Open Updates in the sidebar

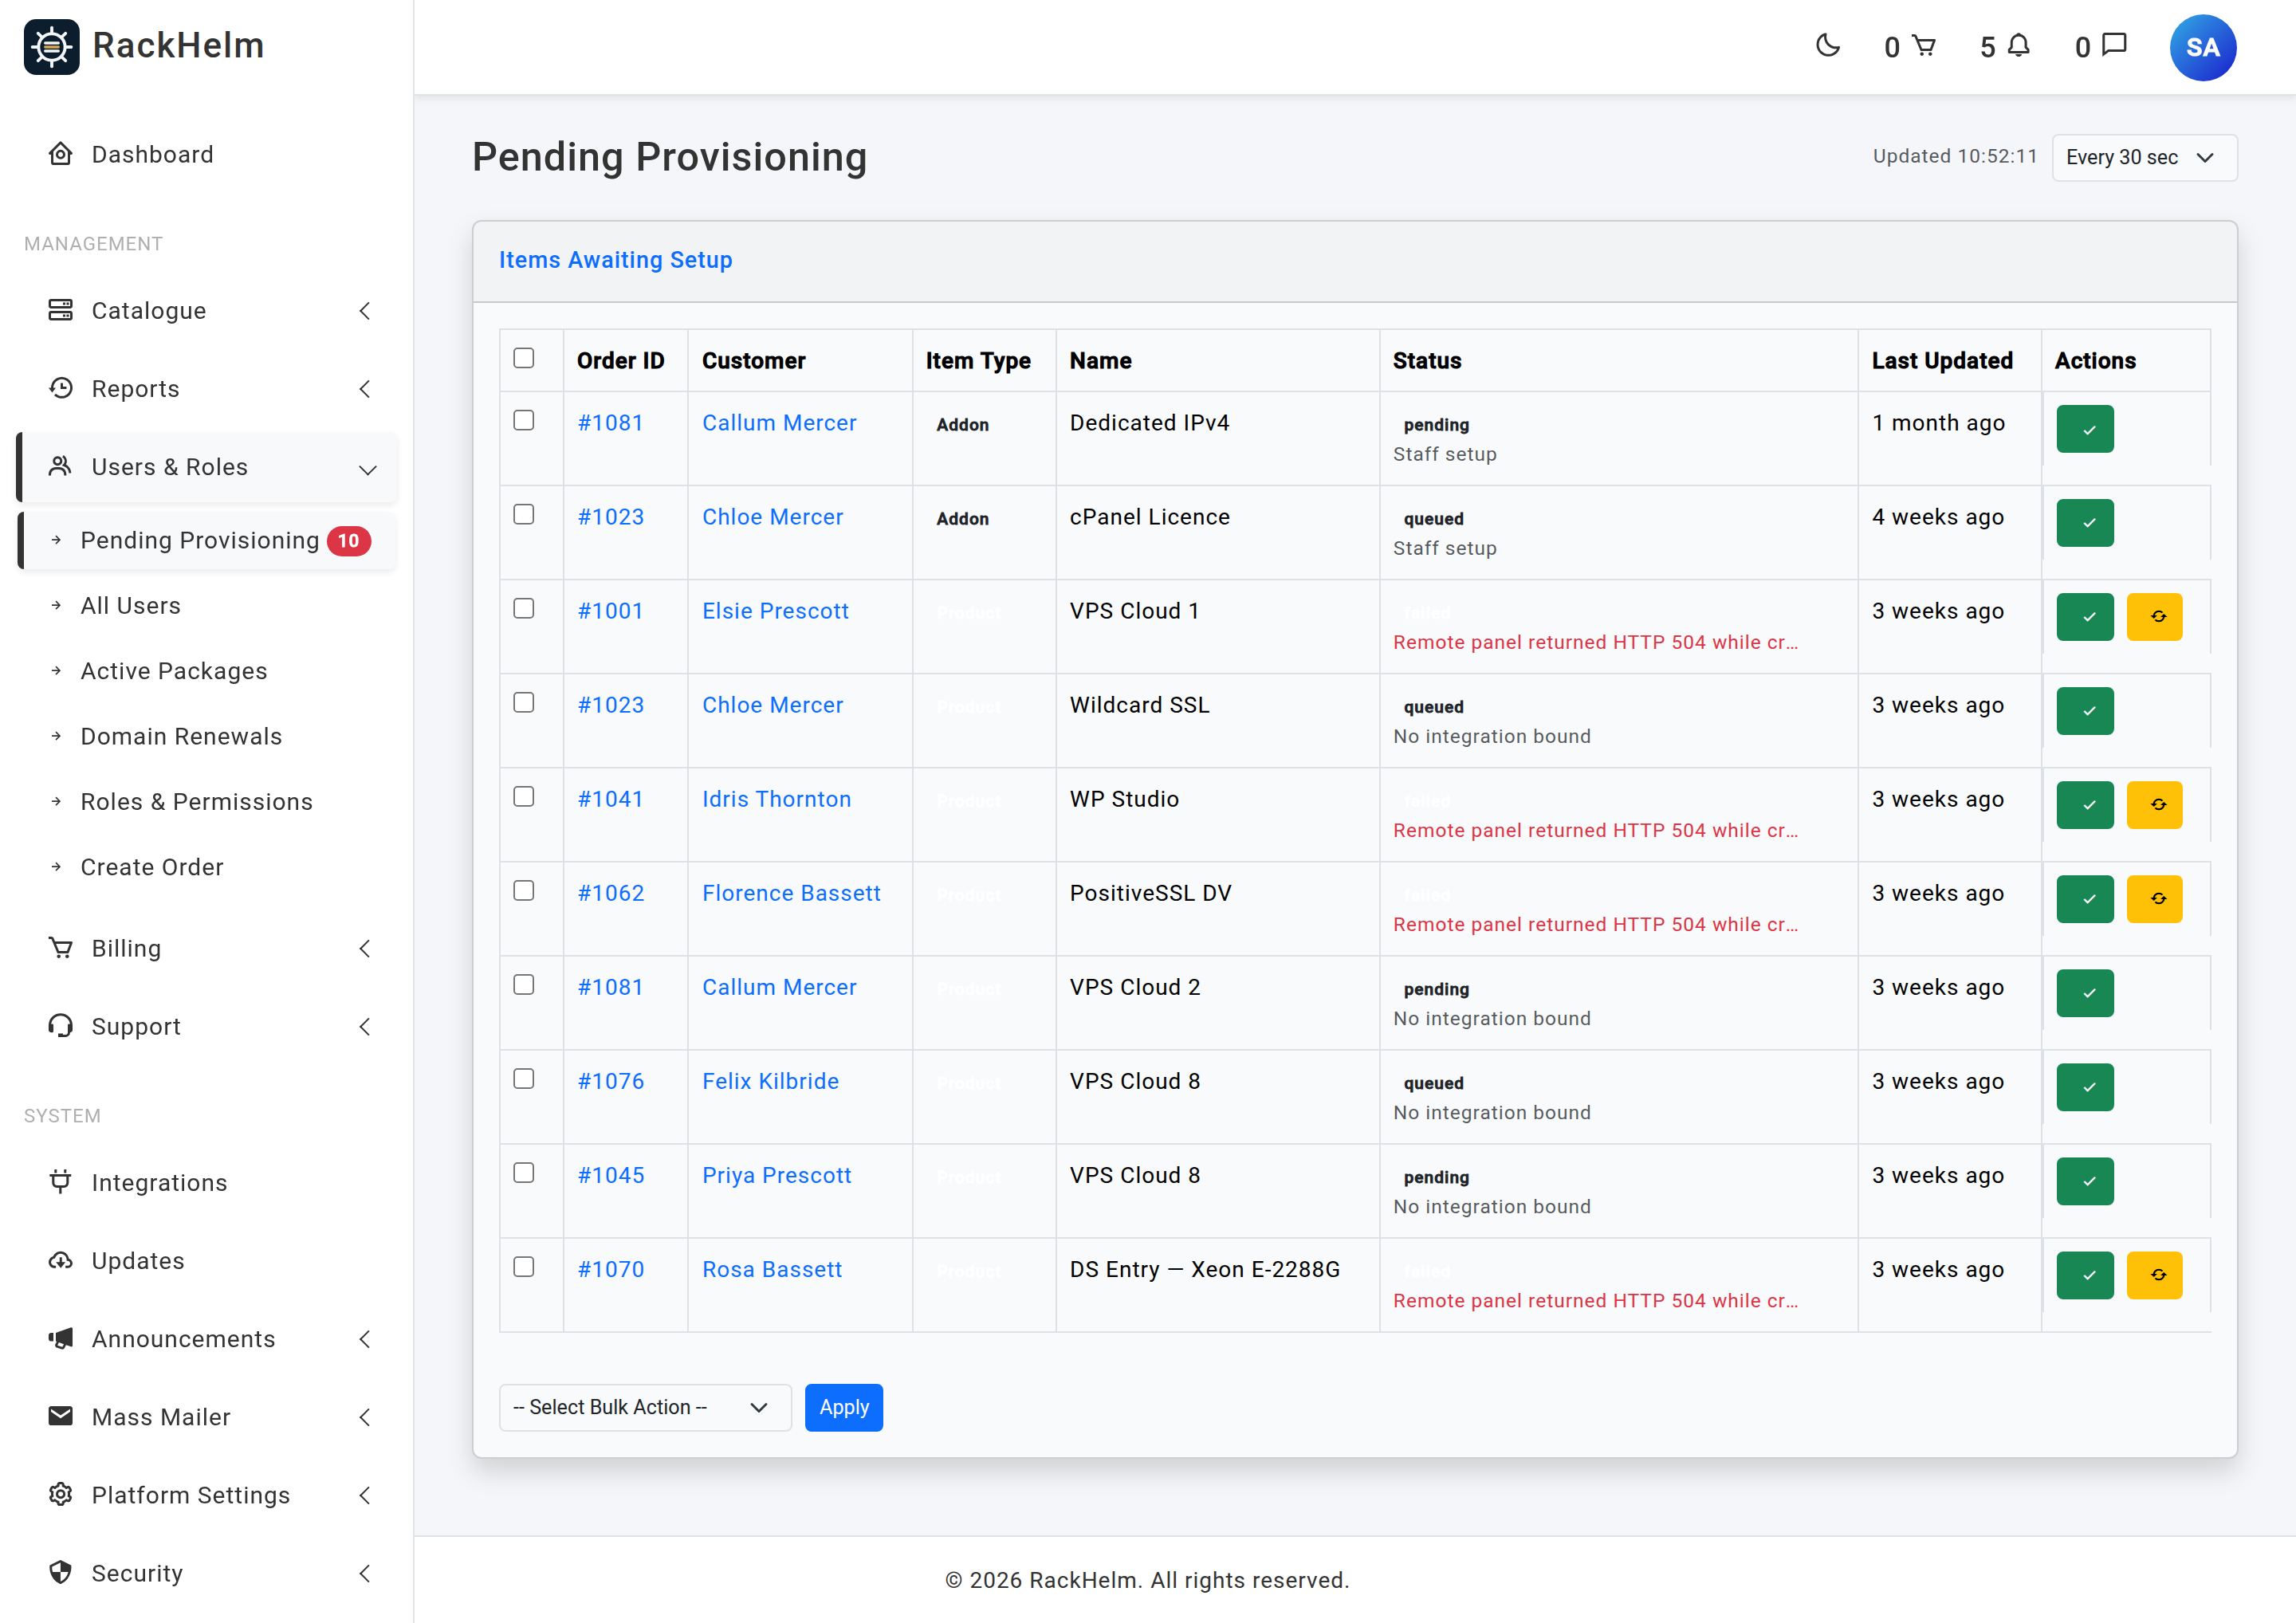(207, 1261)
